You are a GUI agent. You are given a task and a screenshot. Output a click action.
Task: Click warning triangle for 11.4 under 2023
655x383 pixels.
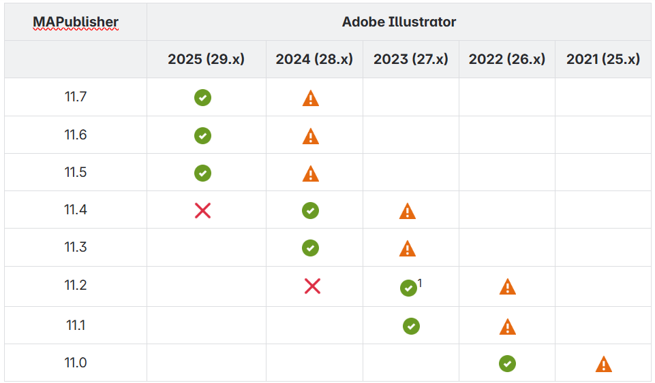[408, 211]
